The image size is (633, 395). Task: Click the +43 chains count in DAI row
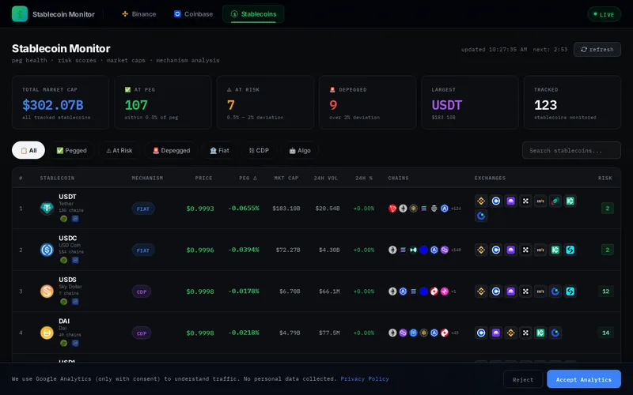tap(454, 333)
